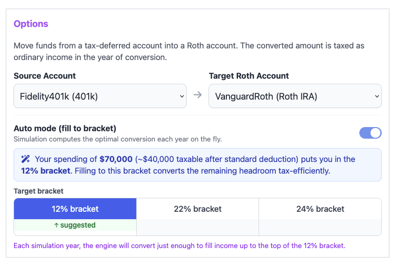Click the up arrow beside the suggested label
Screen dimensions: 399x269
tap(56, 225)
